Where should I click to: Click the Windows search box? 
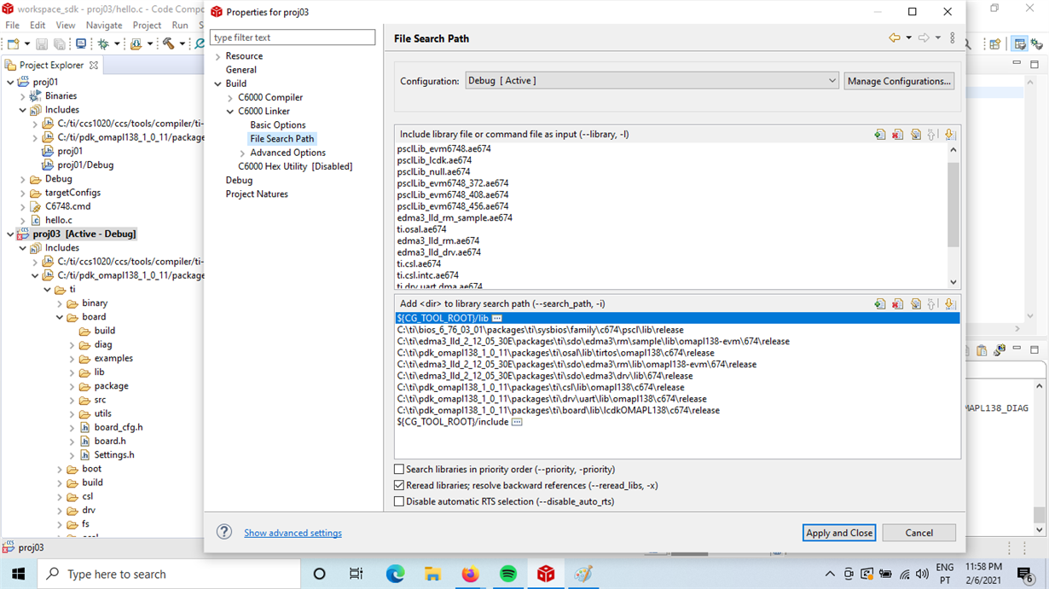click(168, 575)
